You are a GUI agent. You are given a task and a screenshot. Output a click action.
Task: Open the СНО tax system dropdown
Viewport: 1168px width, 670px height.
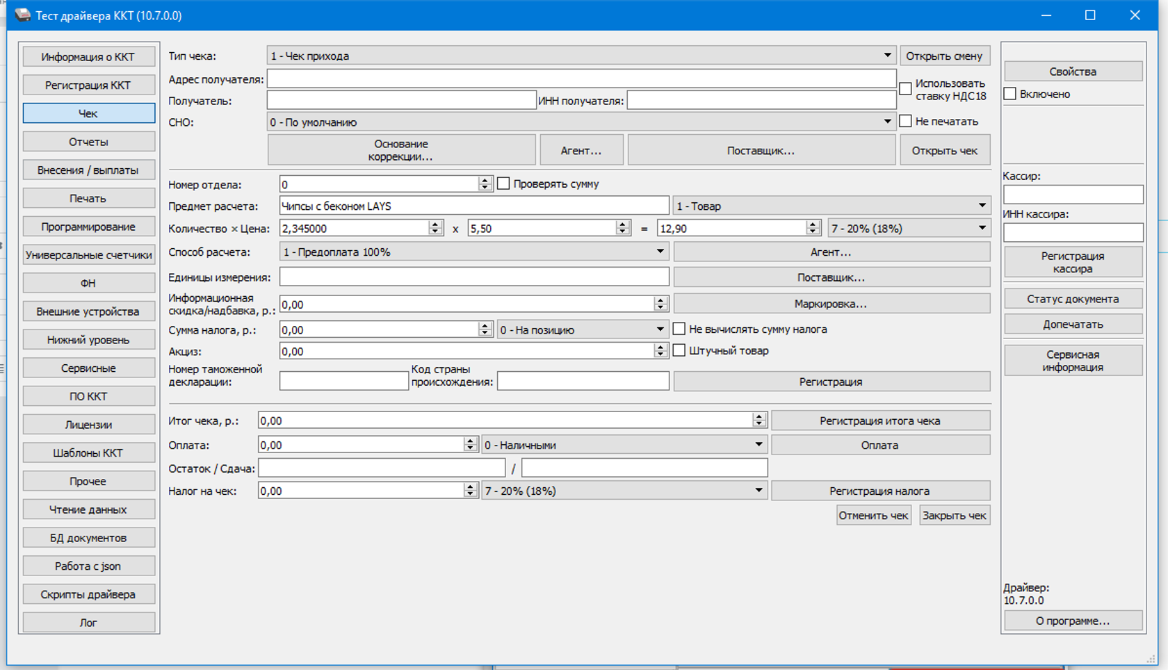(x=887, y=122)
